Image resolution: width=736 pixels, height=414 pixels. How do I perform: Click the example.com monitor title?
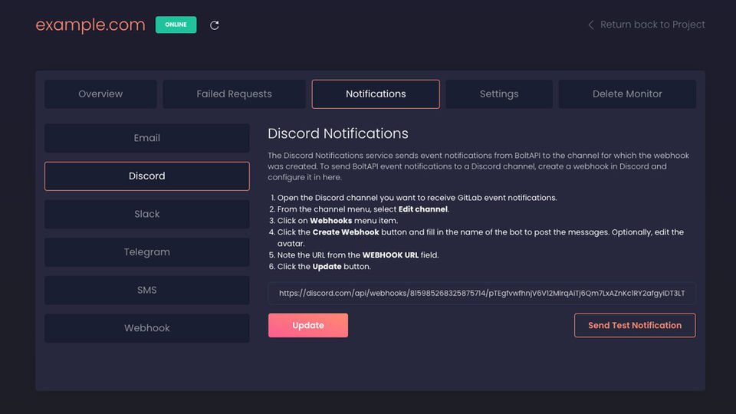tap(90, 25)
